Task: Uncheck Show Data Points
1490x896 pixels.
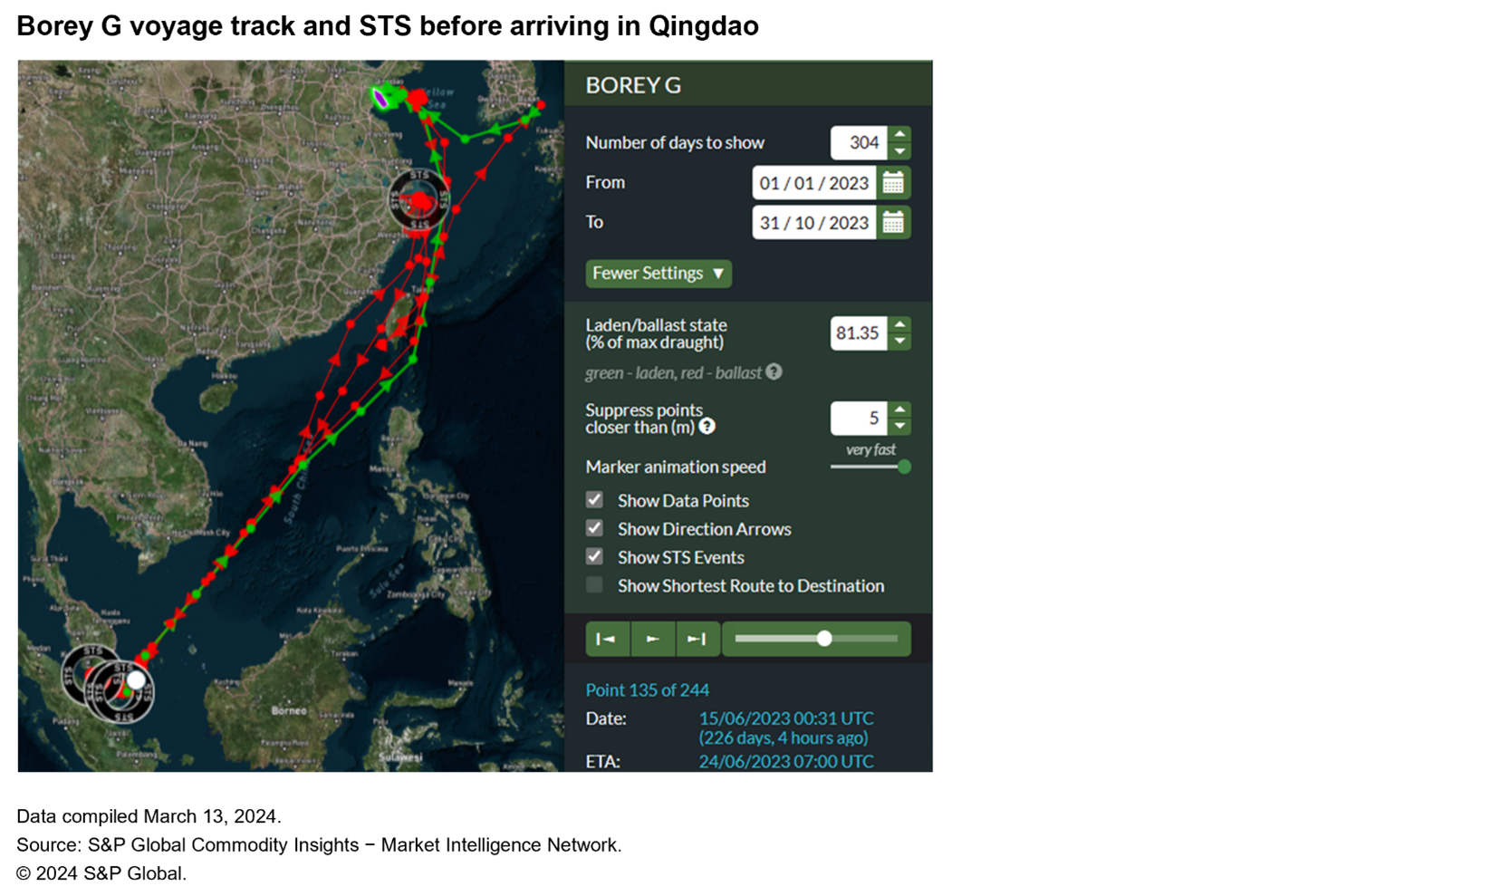Action: [x=594, y=500]
